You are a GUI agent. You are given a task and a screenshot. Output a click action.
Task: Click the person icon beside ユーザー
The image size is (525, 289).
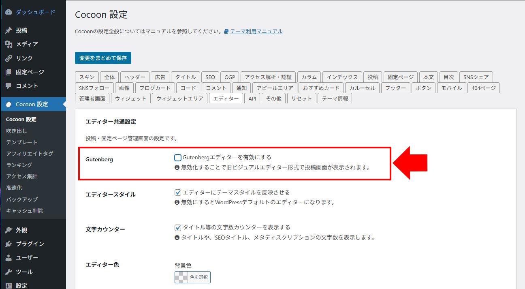point(9,258)
